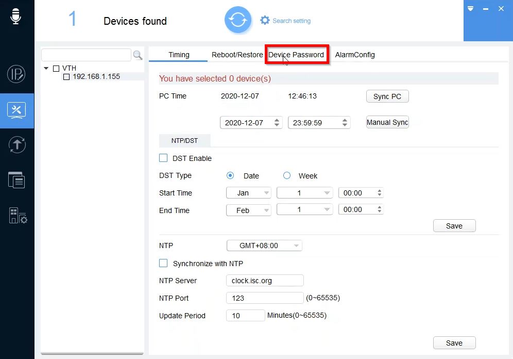Save the NTP settings at the bottom
The width and height of the screenshot is (513, 359).
tap(454, 342)
